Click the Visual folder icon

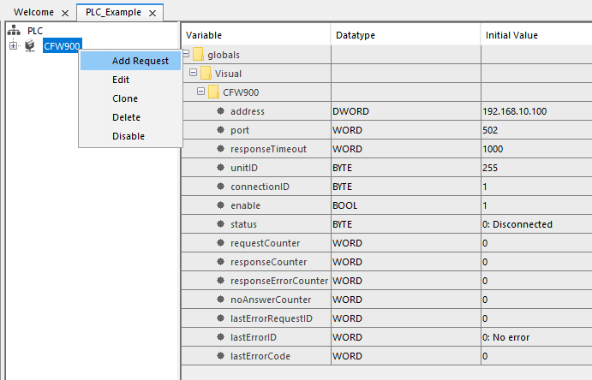click(x=206, y=74)
